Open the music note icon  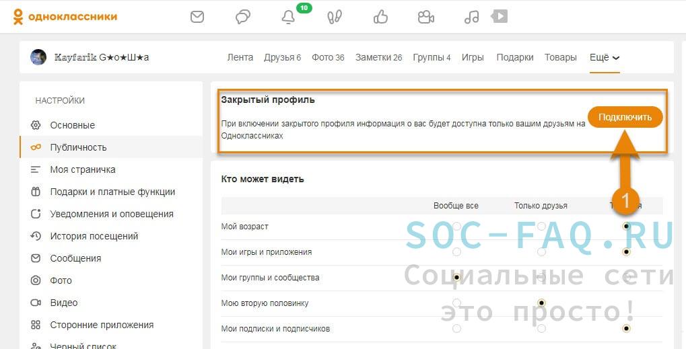(x=472, y=17)
